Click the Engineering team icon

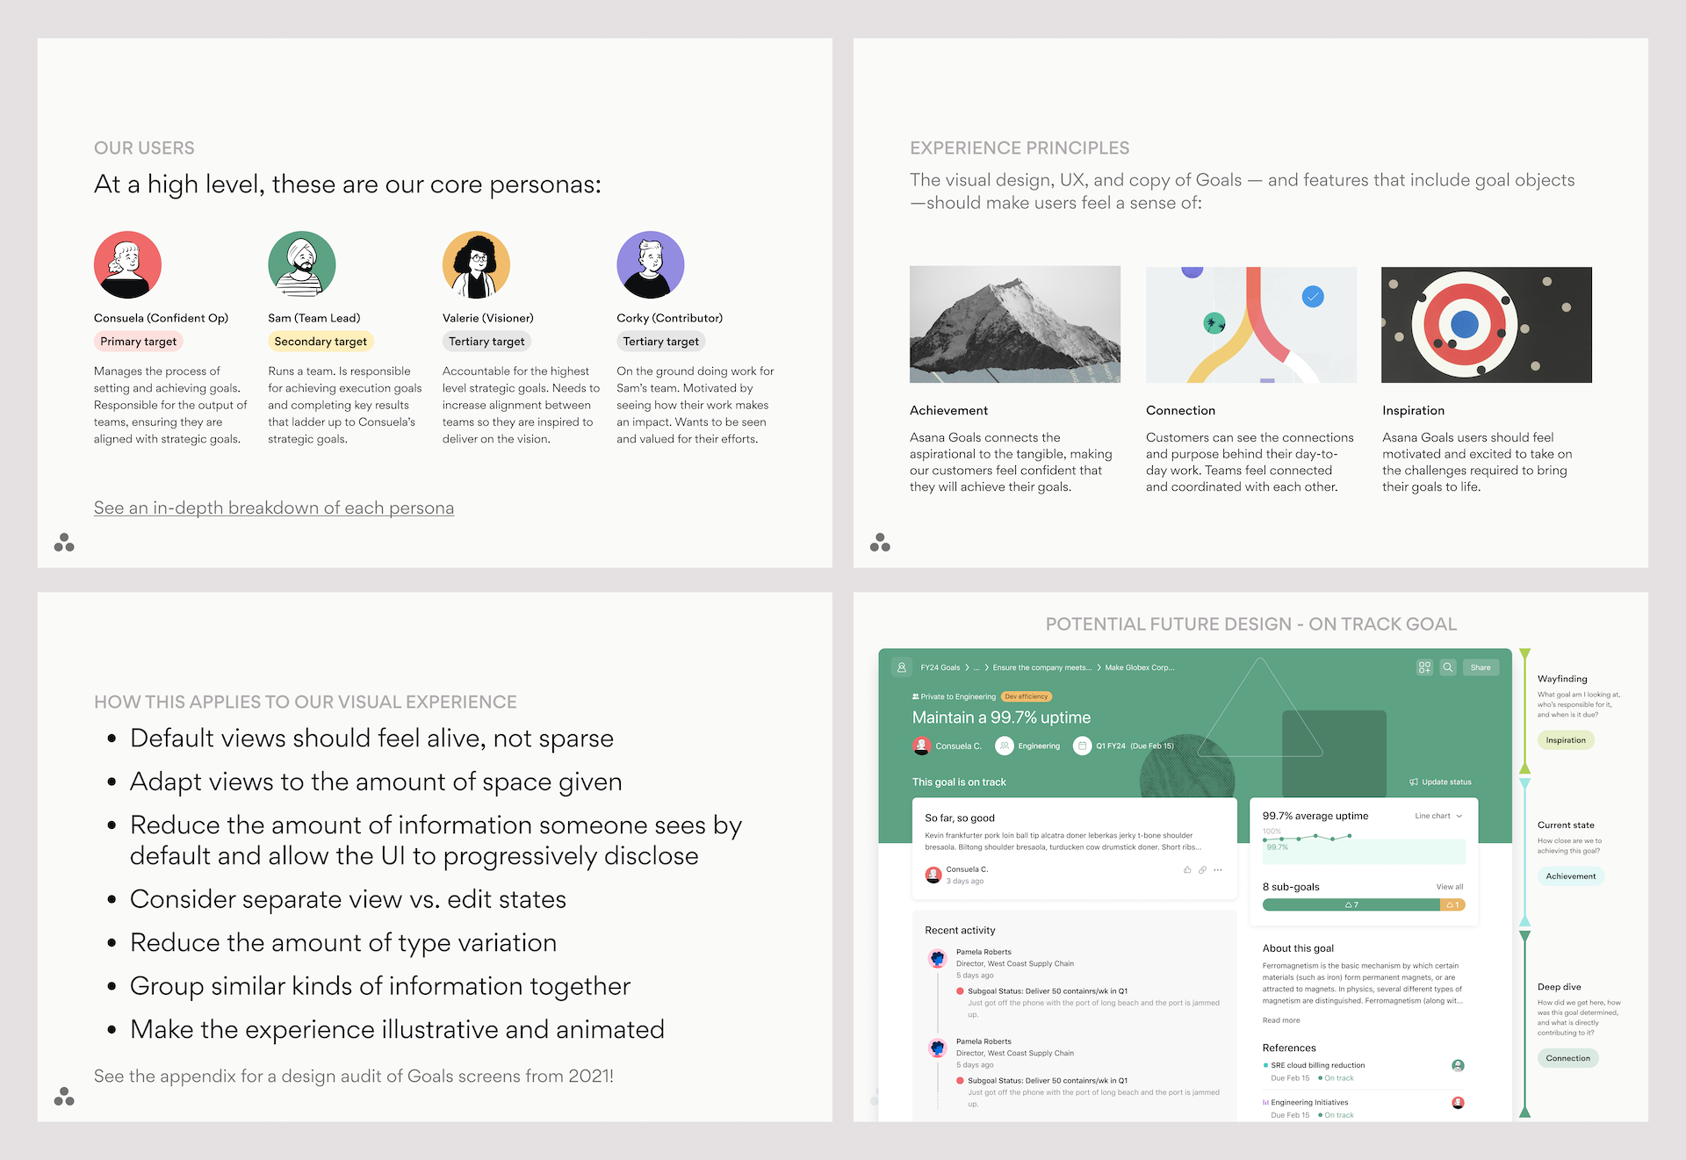pyautogui.click(x=1004, y=746)
